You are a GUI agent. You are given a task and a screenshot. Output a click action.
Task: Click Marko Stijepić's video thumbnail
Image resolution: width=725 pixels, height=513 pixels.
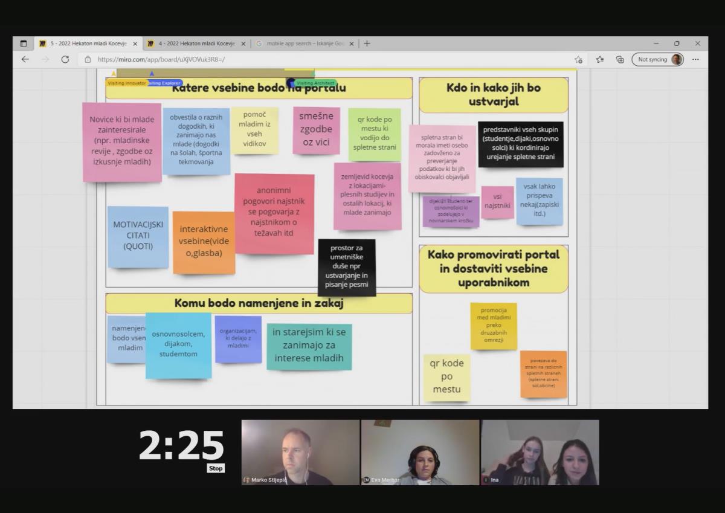coord(300,452)
